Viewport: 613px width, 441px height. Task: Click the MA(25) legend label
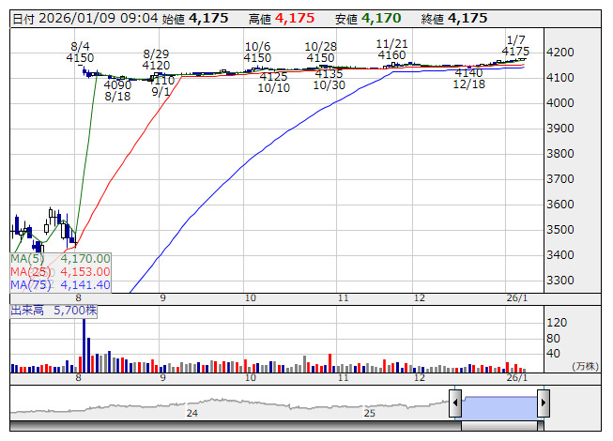click(29, 271)
